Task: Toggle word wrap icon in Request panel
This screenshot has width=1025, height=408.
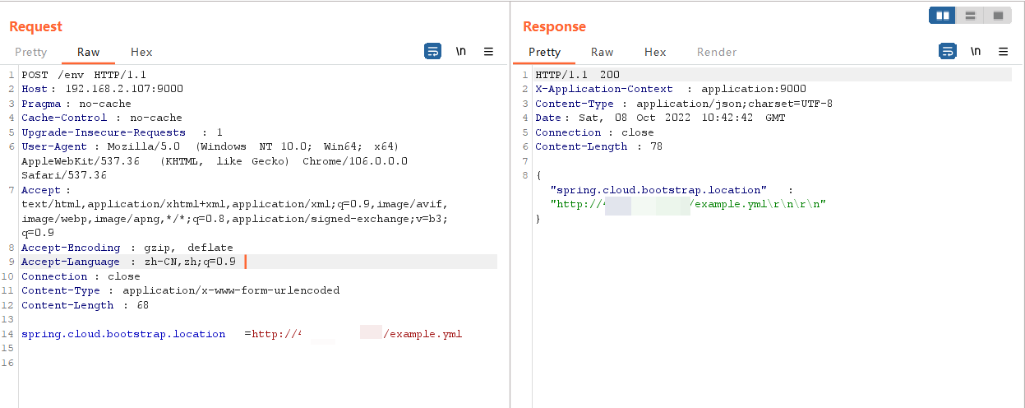Action: 432,52
